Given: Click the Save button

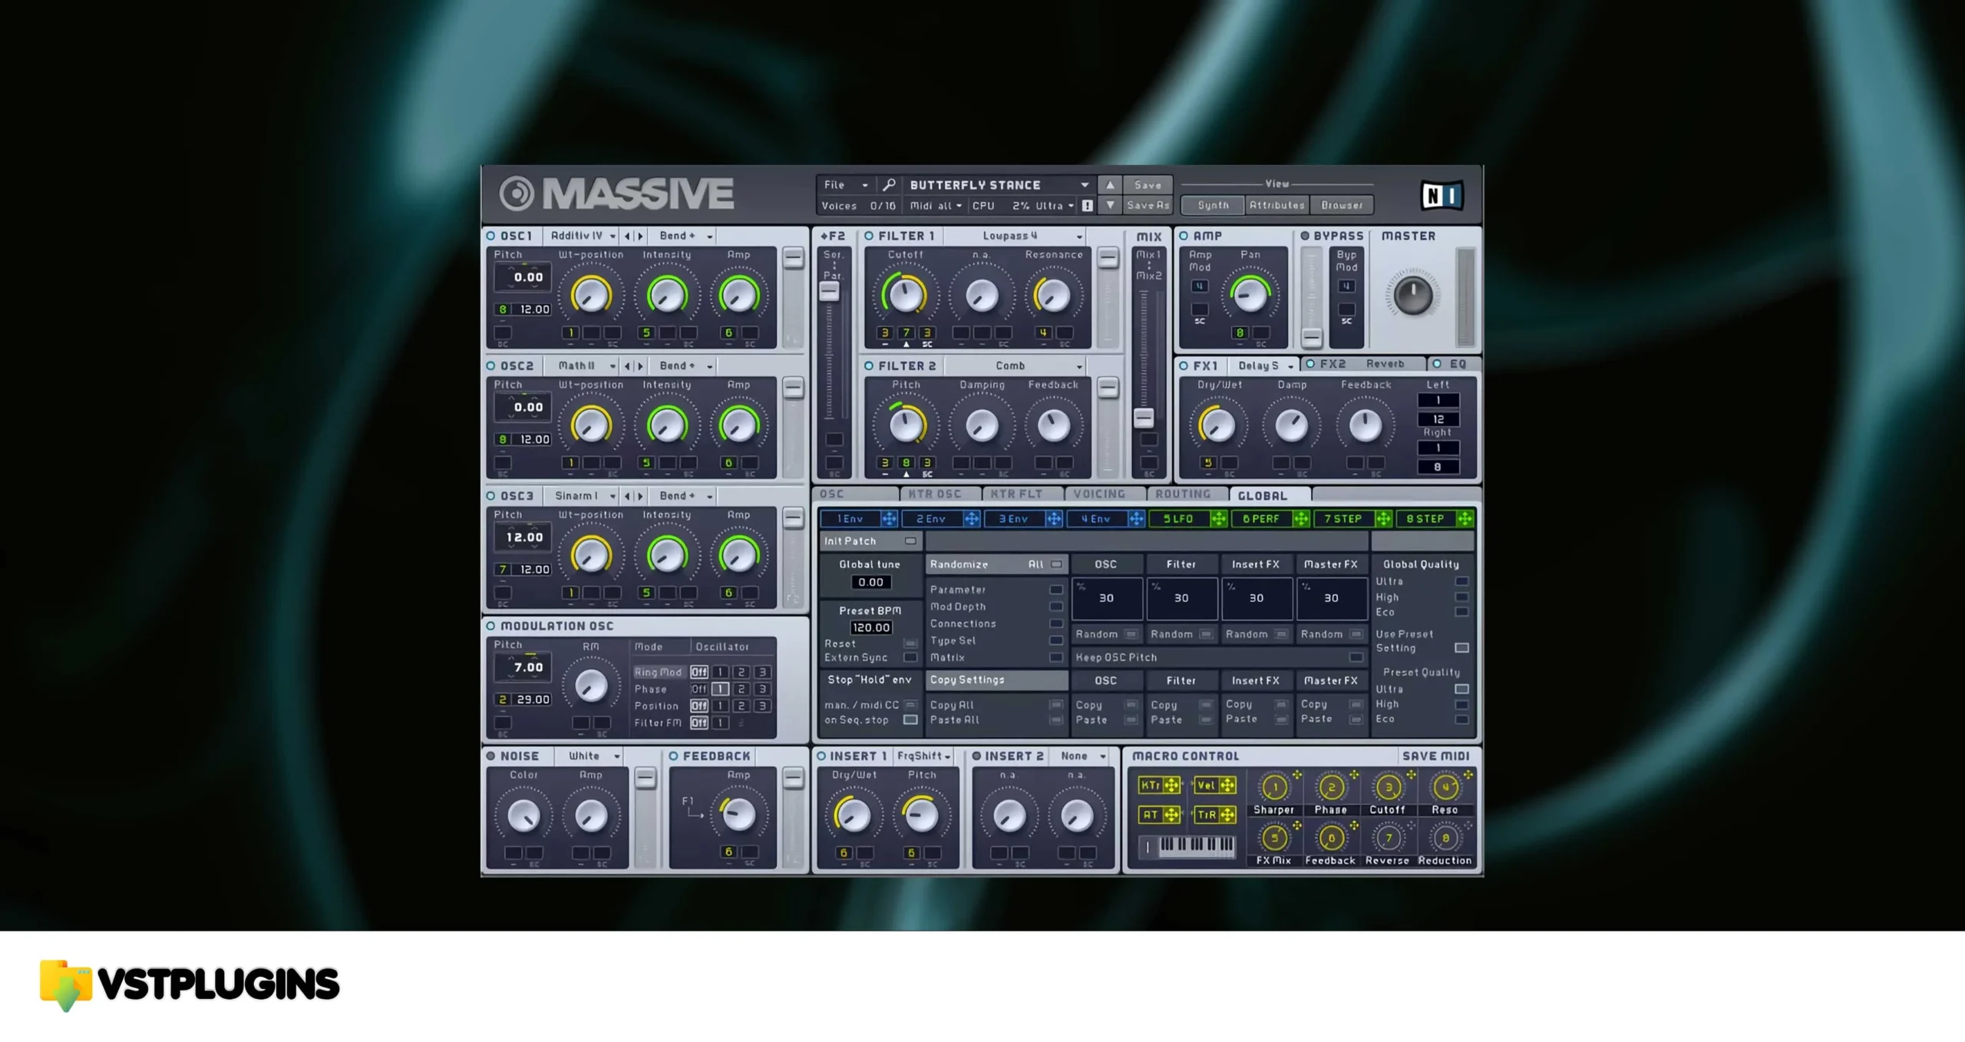Looking at the screenshot, I should point(1148,185).
